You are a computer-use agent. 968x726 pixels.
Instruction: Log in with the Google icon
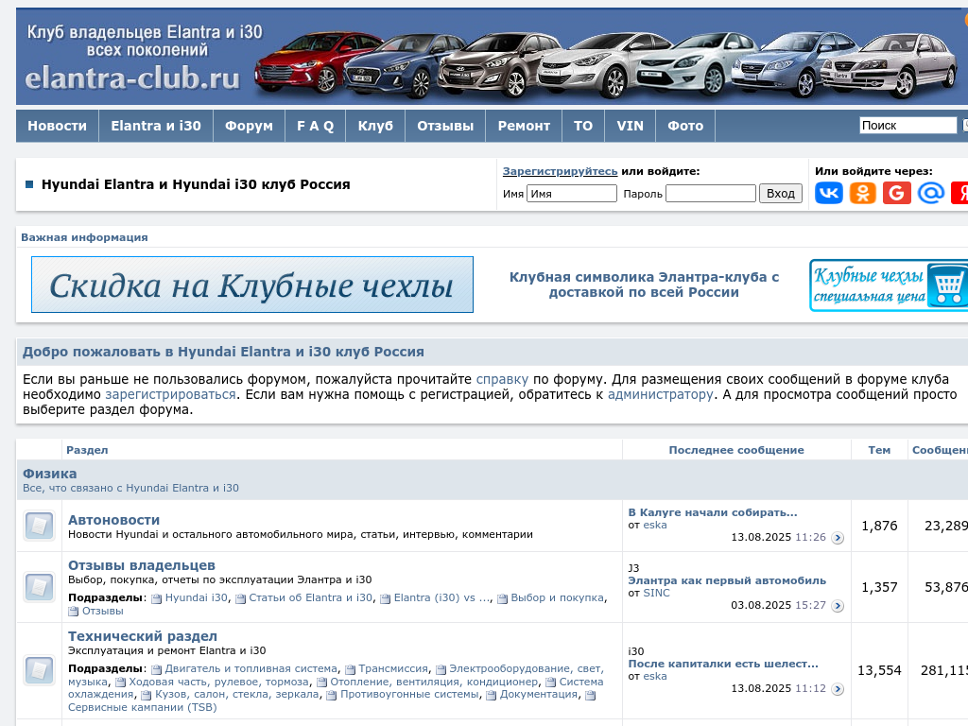(x=896, y=193)
